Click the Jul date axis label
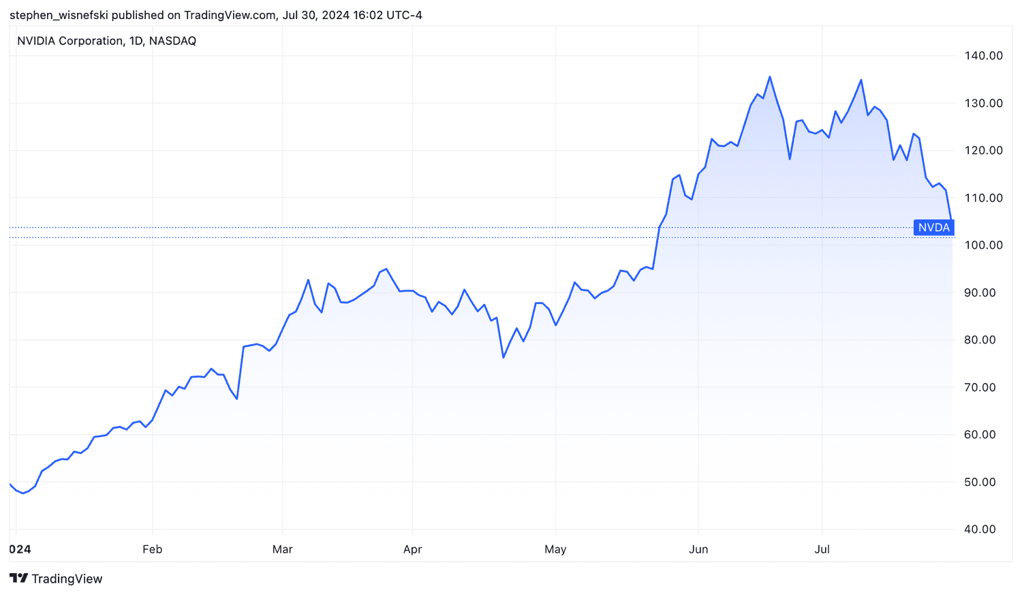The height and width of the screenshot is (595, 1022). [x=822, y=549]
